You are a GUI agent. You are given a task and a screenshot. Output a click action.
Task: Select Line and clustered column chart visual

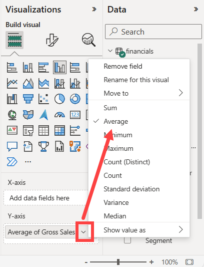point(75,84)
